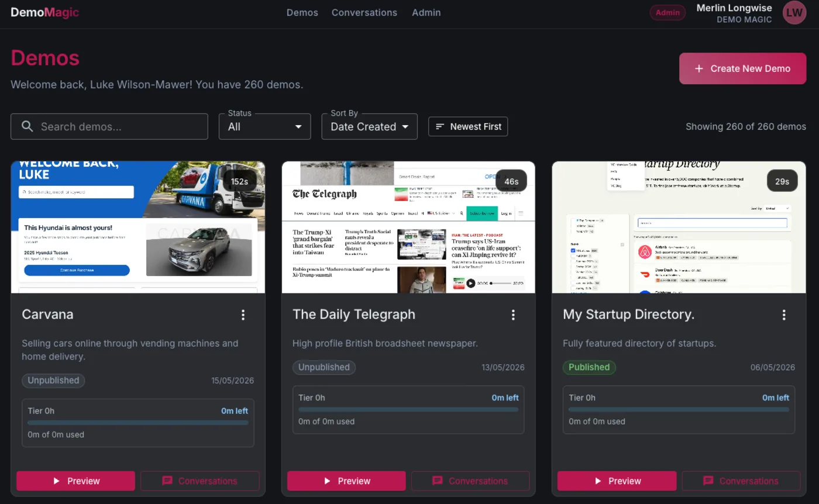Click the chat icon on Startup Directory's Conversations

point(708,481)
